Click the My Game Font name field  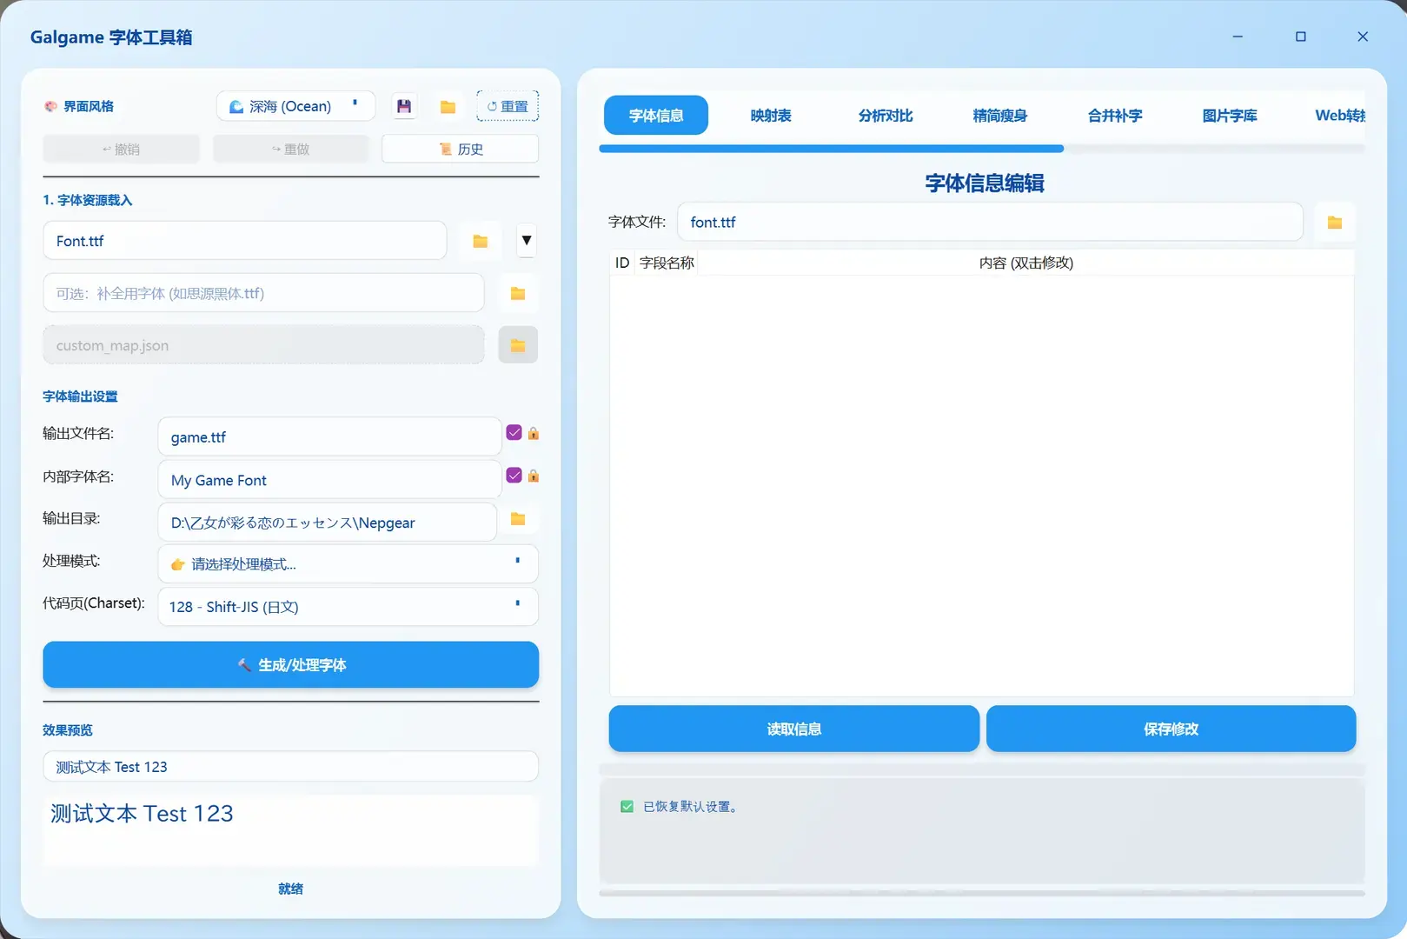pyautogui.click(x=329, y=479)
